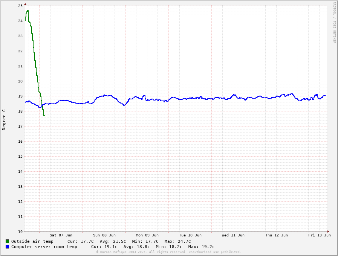338x256 pixels.
Task: Click the Tue 10 Jun date label
Action: point(190,235)
